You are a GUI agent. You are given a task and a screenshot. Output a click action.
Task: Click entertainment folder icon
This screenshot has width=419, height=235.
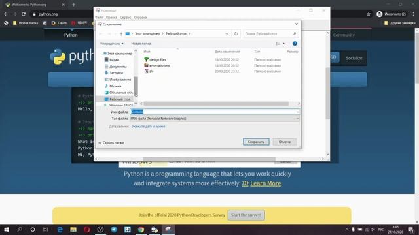[x=146, y=65]
